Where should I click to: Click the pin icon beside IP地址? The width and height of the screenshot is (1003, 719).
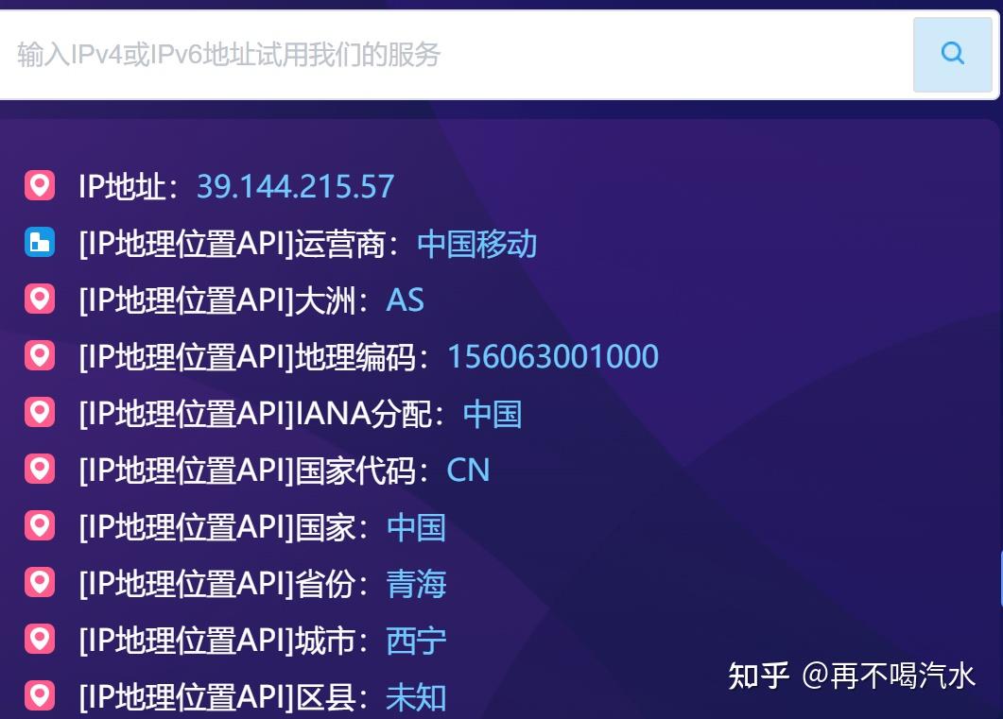[x=40, y=186]
